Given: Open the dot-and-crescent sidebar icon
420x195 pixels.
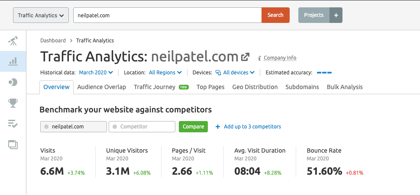Looking at the screenshot, I should (13, 82).
